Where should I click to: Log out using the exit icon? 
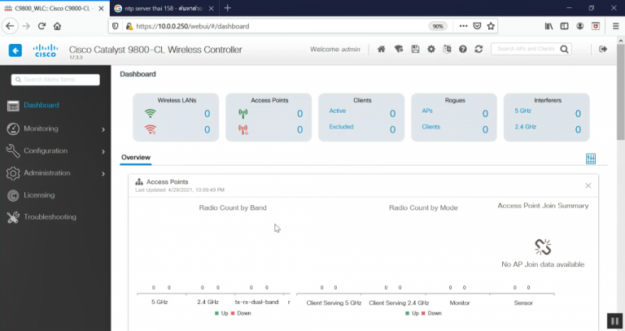[x=603, y=50]
